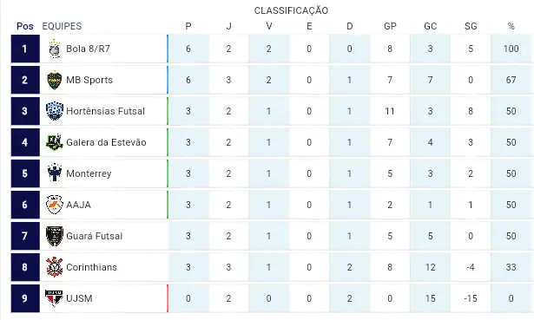Open the Bola 8/R7 team name
The height and width of the screenshot is (320, 534).
89,49
